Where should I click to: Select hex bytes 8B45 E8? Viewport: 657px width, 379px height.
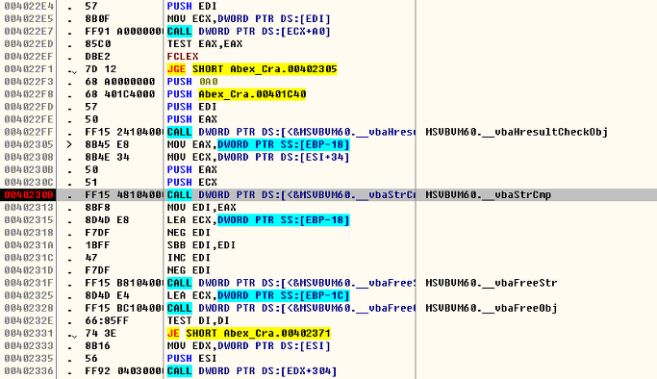pos(108,144)
